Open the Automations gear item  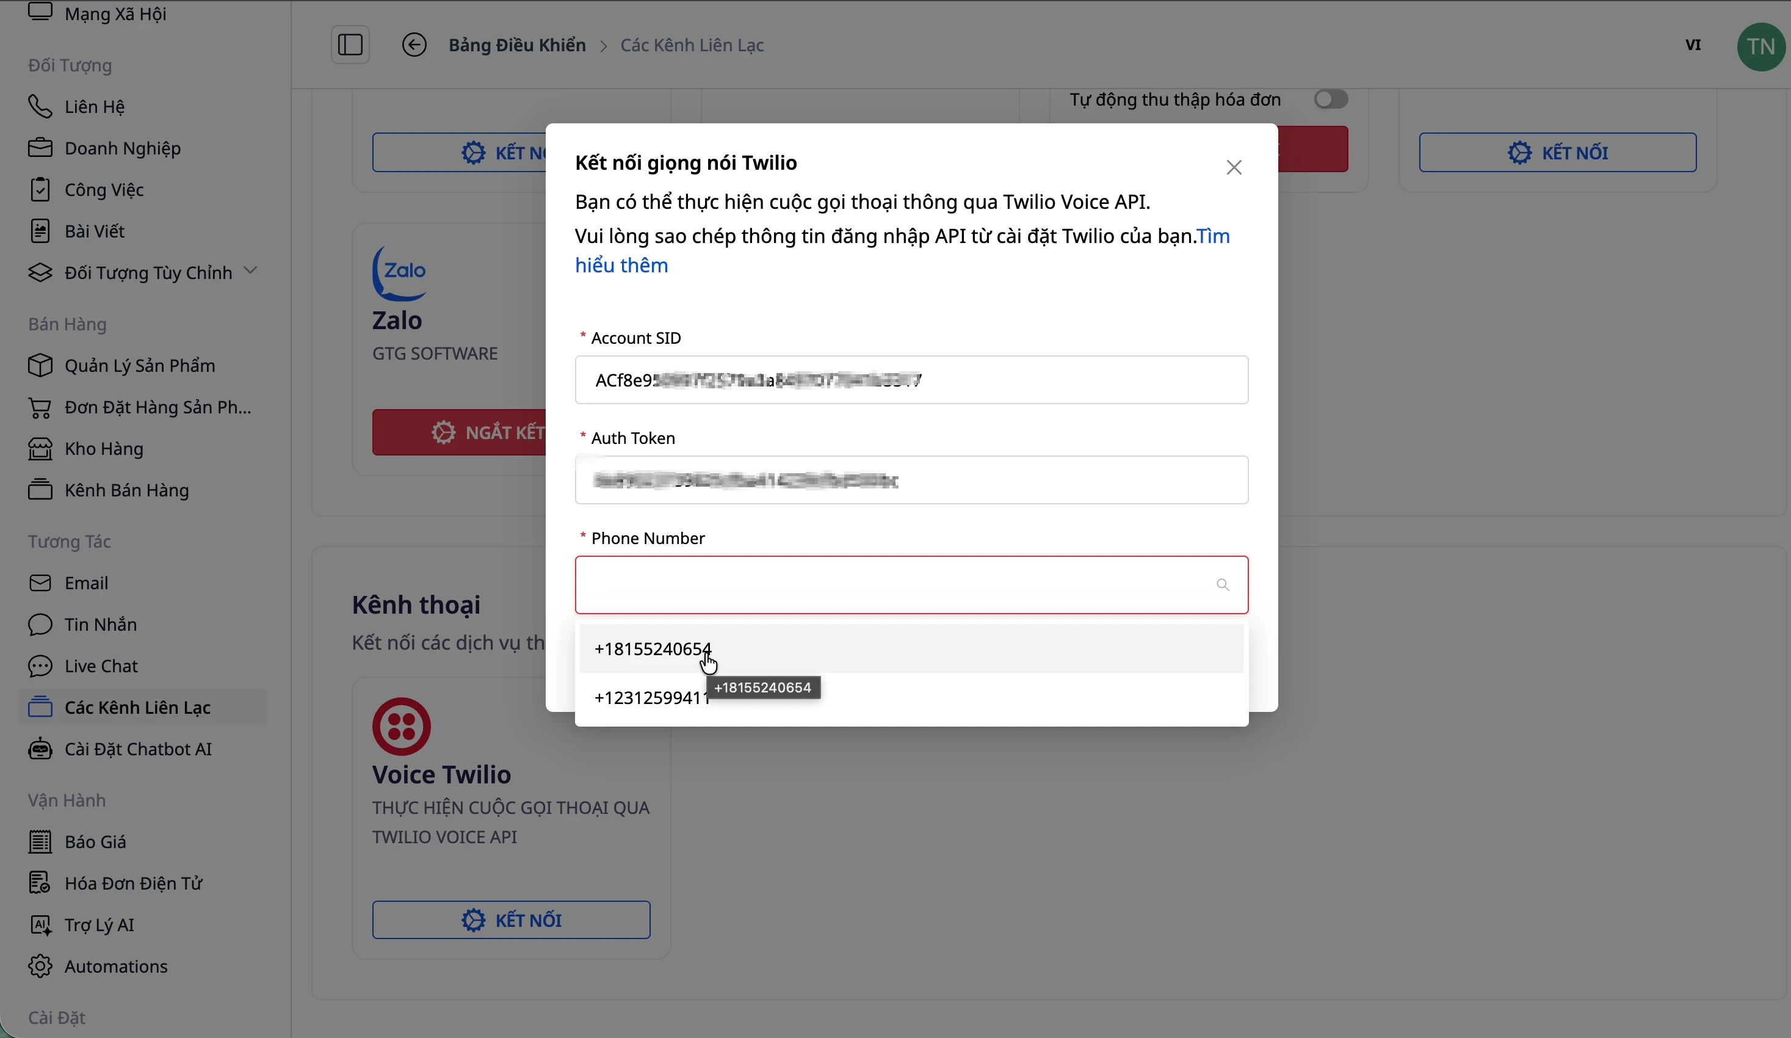[40, 966]
